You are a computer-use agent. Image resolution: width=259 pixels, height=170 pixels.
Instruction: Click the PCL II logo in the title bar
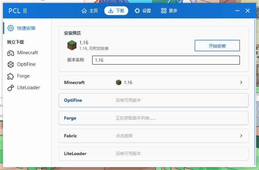(17, 11)
